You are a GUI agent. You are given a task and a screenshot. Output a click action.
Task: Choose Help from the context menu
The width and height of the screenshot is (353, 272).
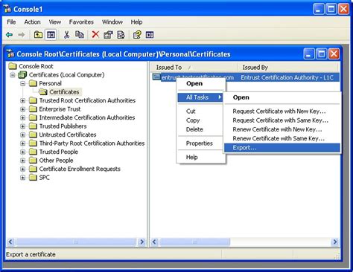coord(201,157)
